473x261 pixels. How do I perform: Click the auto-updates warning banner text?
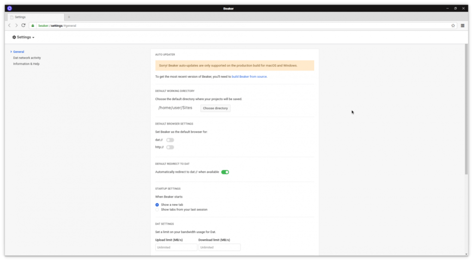(x=228, y=66)
